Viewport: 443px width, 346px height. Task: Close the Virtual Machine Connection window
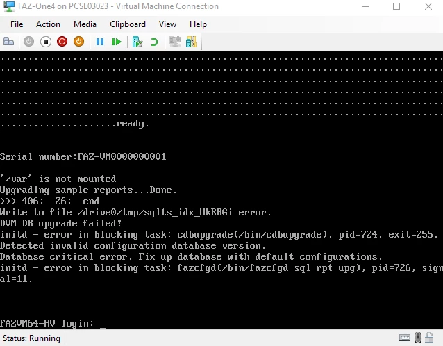428,6
